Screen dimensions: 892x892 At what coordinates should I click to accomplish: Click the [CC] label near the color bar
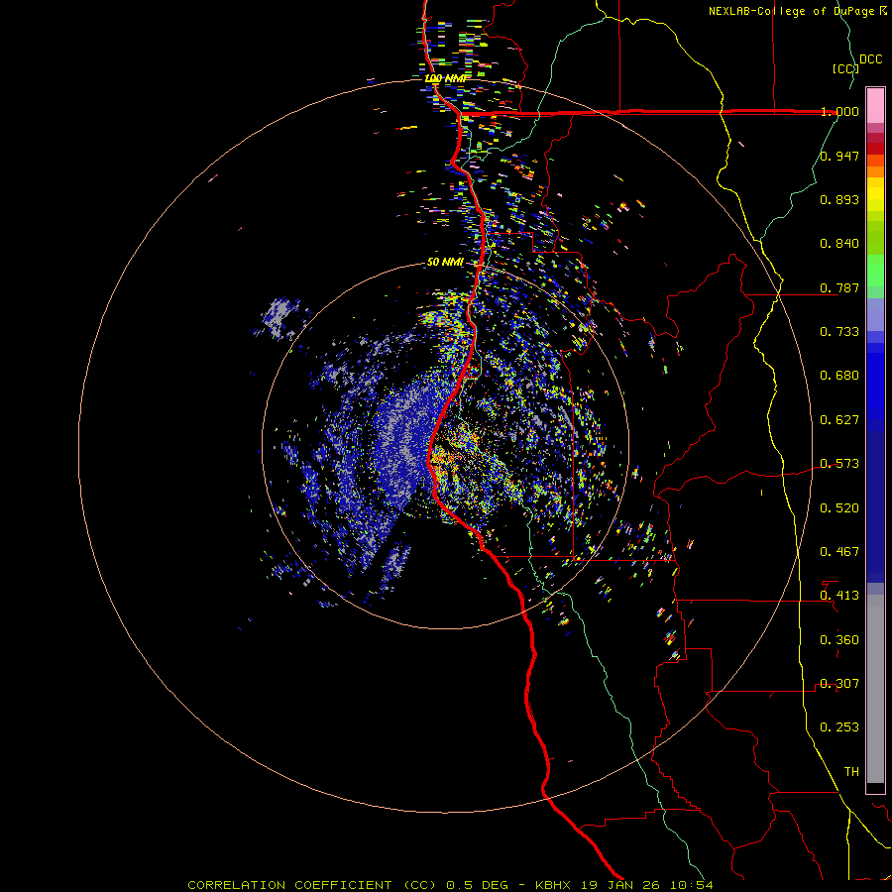(845, 68)
